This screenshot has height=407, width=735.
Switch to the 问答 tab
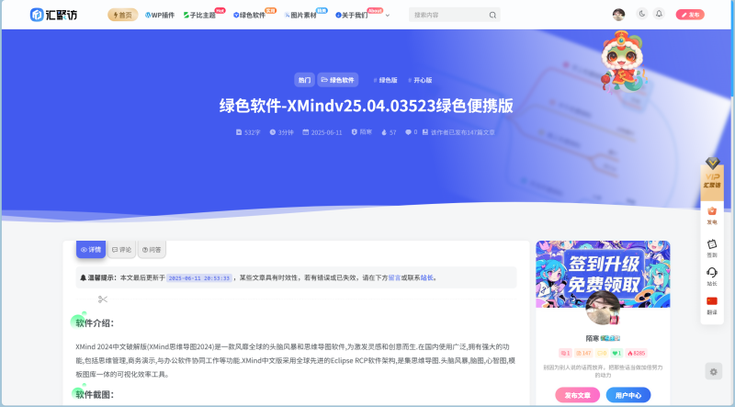pyautogui.click(x=152, y=249)
